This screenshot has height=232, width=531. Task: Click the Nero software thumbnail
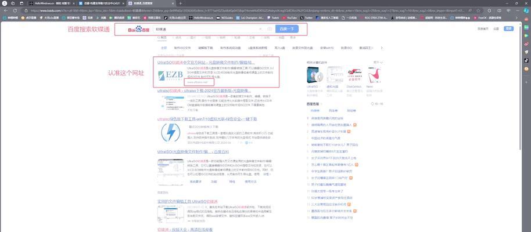point(375,75)
